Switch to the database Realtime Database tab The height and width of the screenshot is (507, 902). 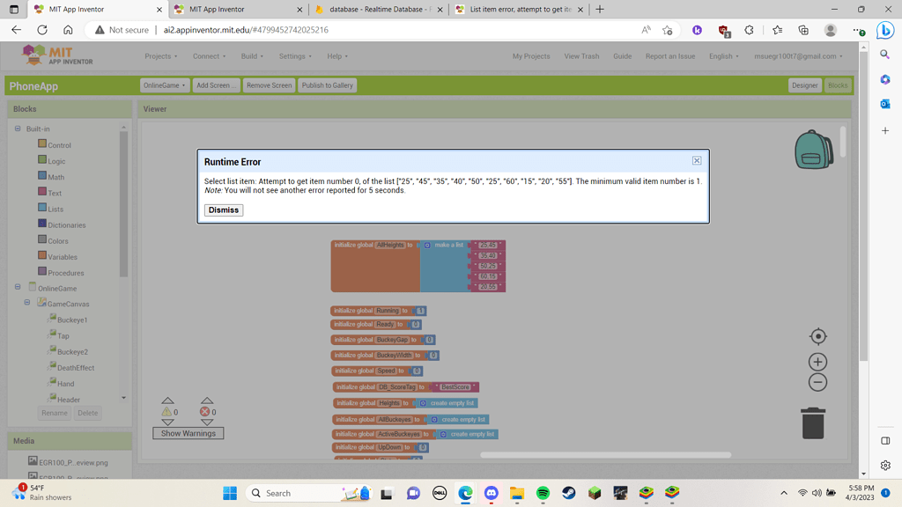click(377, 10)
